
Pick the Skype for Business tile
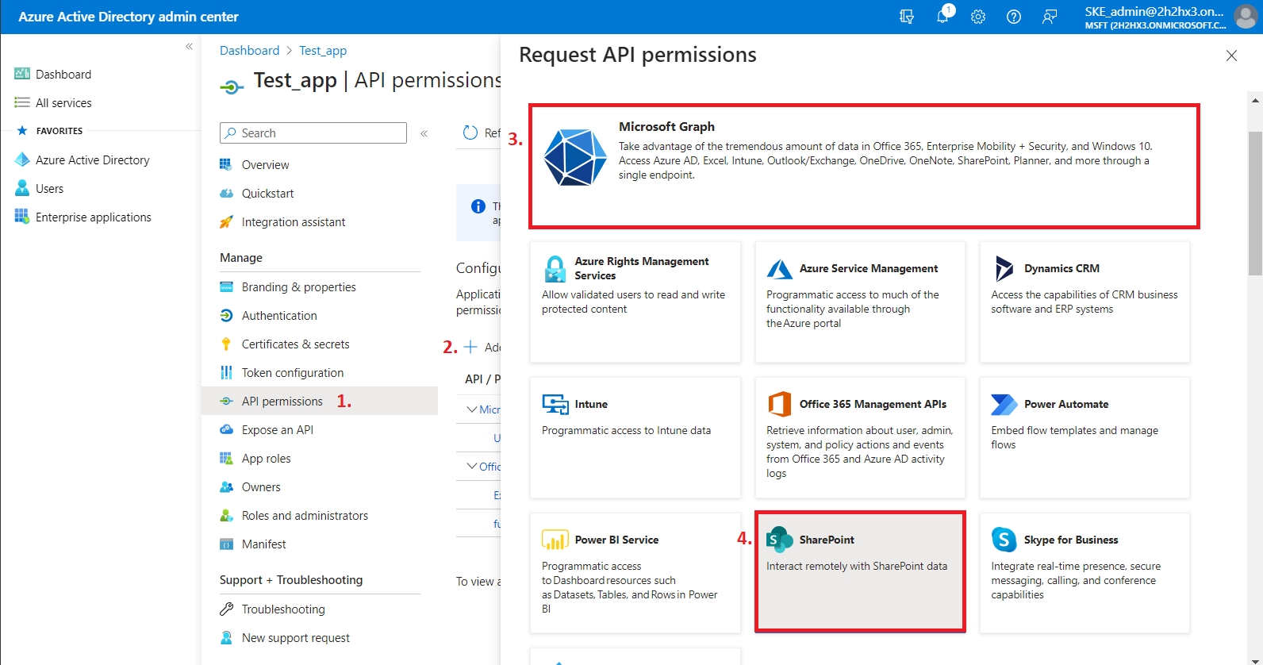point(1084,572)
